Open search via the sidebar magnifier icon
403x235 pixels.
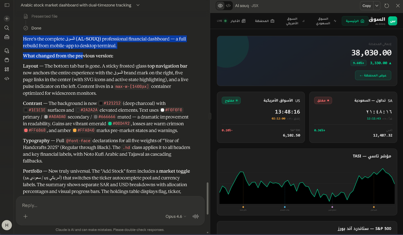(x=7, y=28)
